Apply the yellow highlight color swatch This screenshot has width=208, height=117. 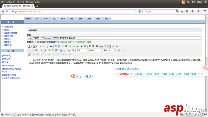[34, 46]
